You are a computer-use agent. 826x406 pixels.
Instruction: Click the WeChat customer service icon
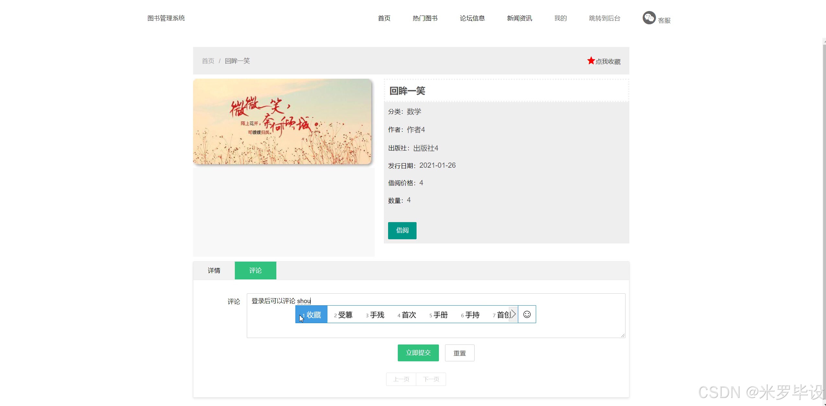click(649, 18)
